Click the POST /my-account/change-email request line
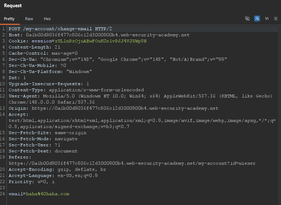The height and width of the screenshot is (205, 281). coord(60,29)
